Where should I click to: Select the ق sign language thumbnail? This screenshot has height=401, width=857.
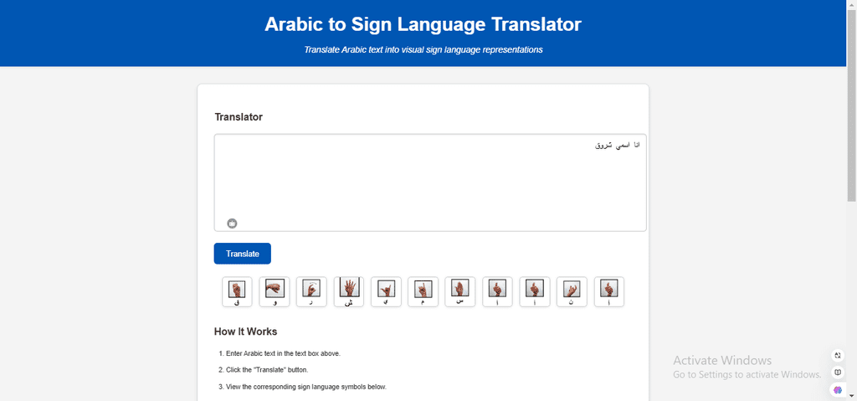tap(237, 291)
